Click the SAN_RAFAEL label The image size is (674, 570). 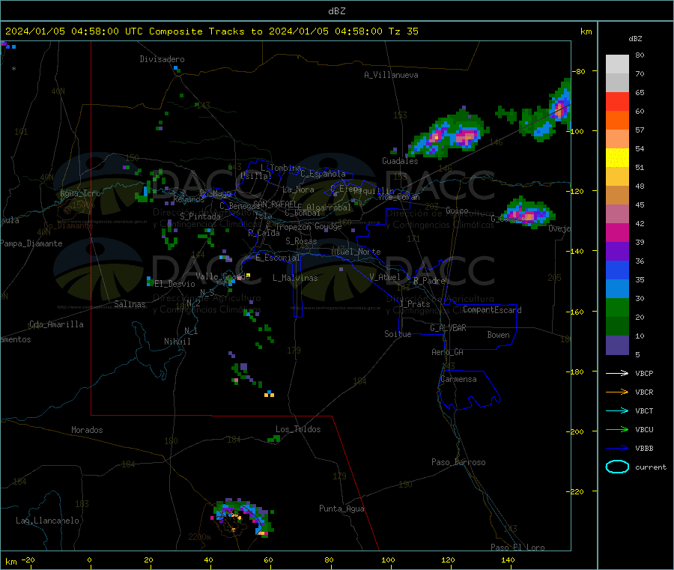275,204
